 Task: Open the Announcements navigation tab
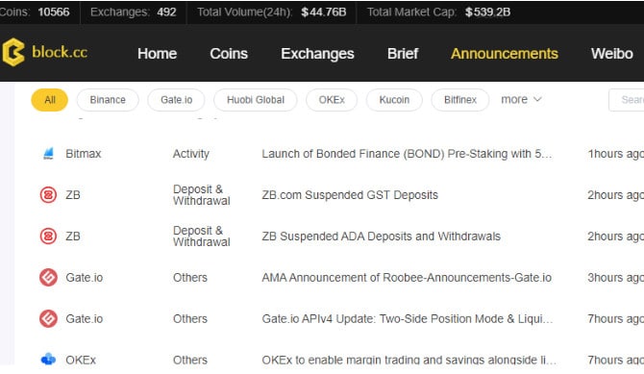[505, 54]
